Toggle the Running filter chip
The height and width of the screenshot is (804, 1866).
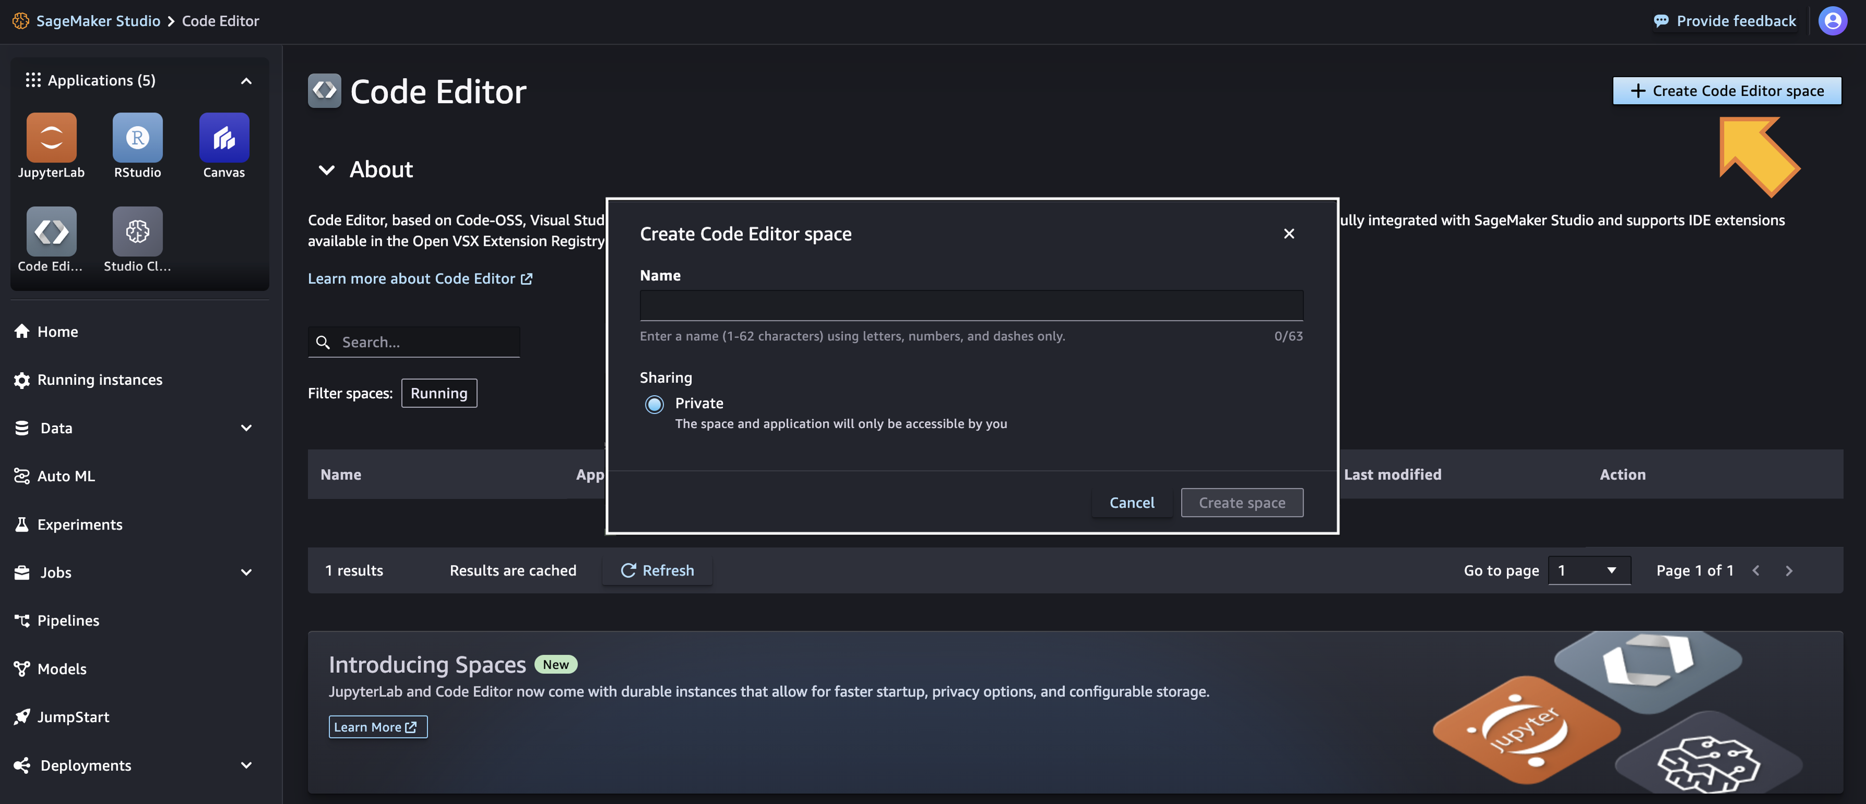439,393
